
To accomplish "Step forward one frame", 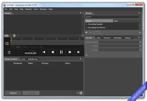I will click(70, 52).
